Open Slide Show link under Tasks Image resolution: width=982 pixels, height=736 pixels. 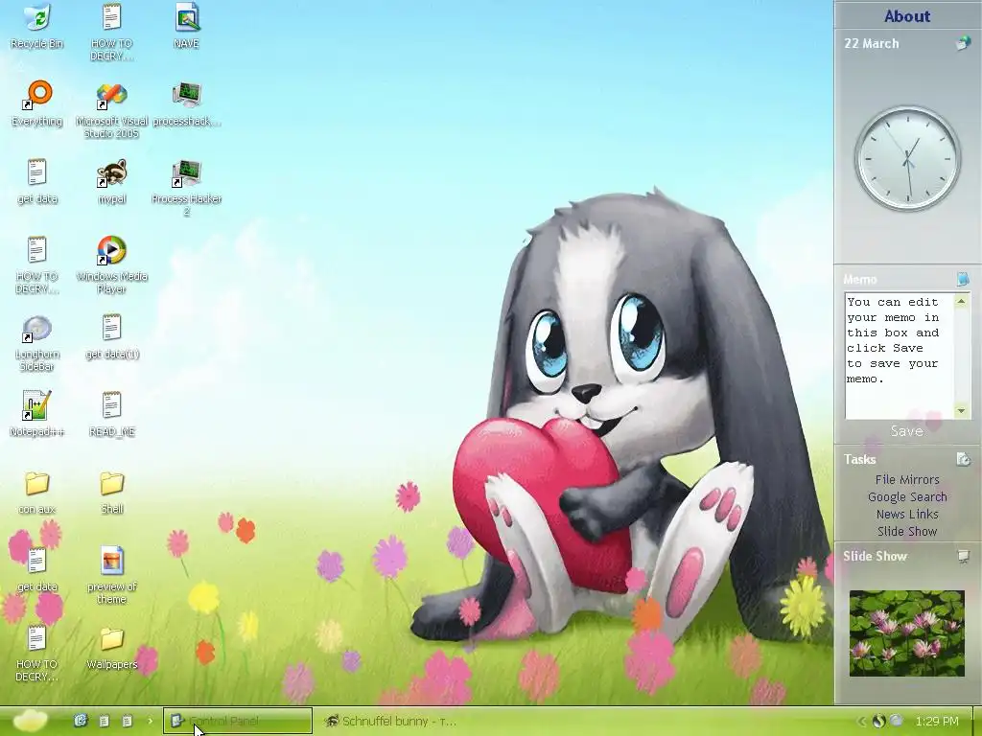[907, 531]
